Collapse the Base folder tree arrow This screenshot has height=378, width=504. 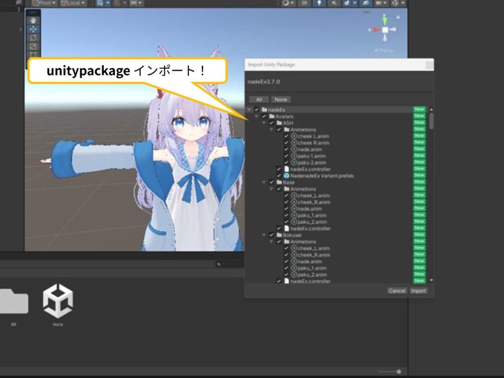pyautogui.click(x=264, y=182)
